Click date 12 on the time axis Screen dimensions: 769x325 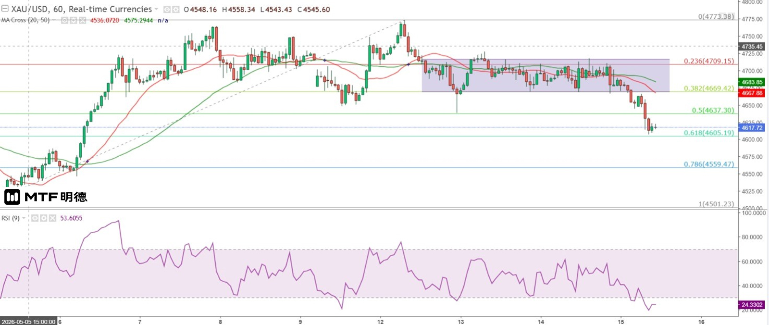pos(381,322)
